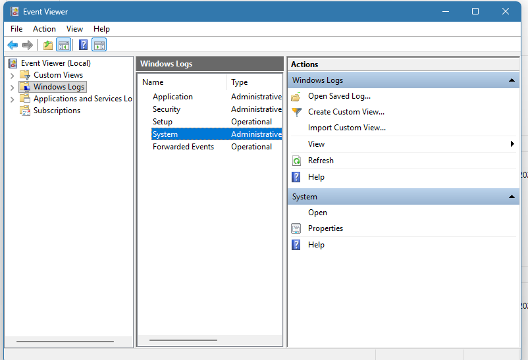Click the Operational type of Setup row
Viewport: 528px width, 360px height.
(251, 122)
